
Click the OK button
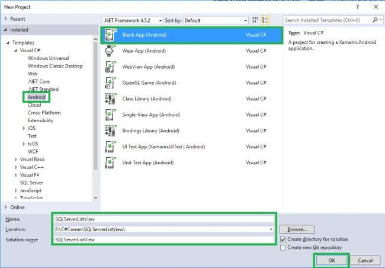332,261
